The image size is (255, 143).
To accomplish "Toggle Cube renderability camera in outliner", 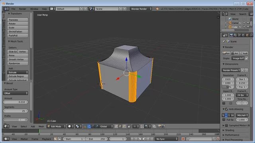I will pyautogui.click(x=248, y=27).
